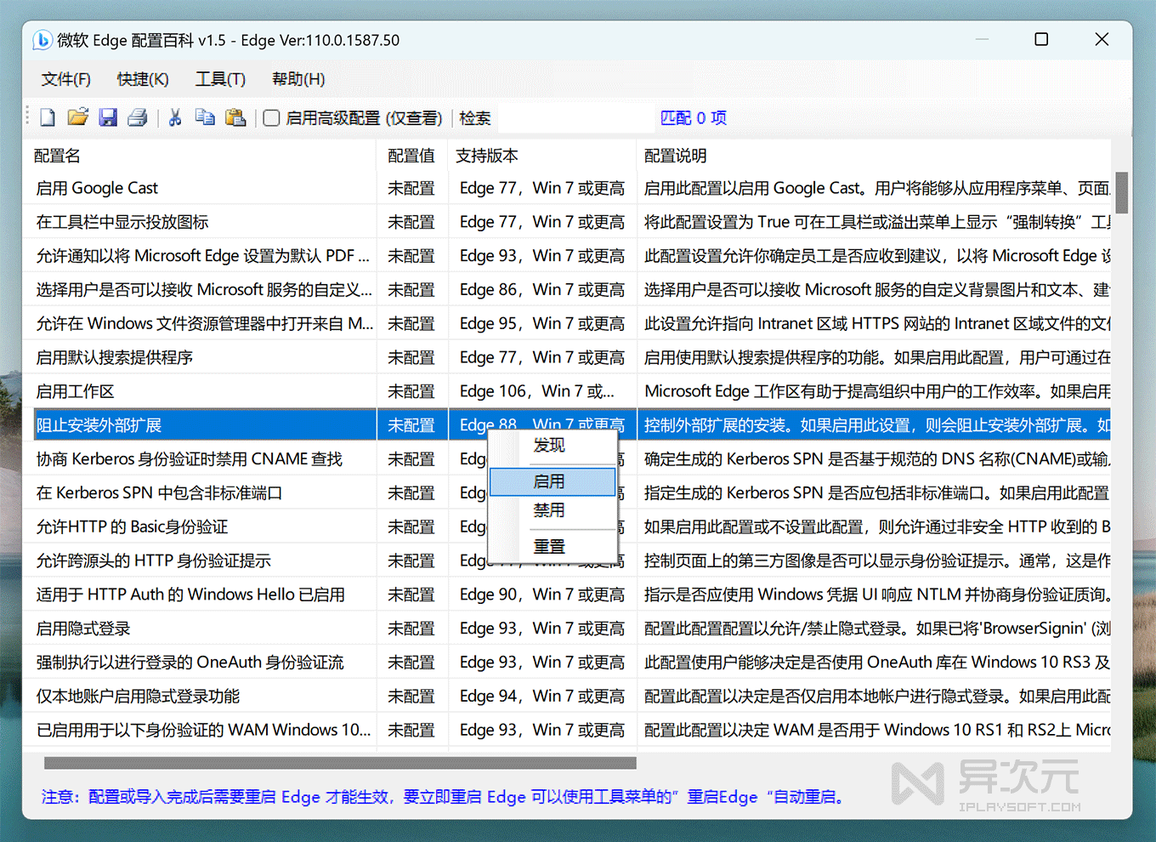Image resolution: width=1156 pixels, height=842 pixels.
Task: Sort by the 配置值 column header
Action: tap(412, 156)
